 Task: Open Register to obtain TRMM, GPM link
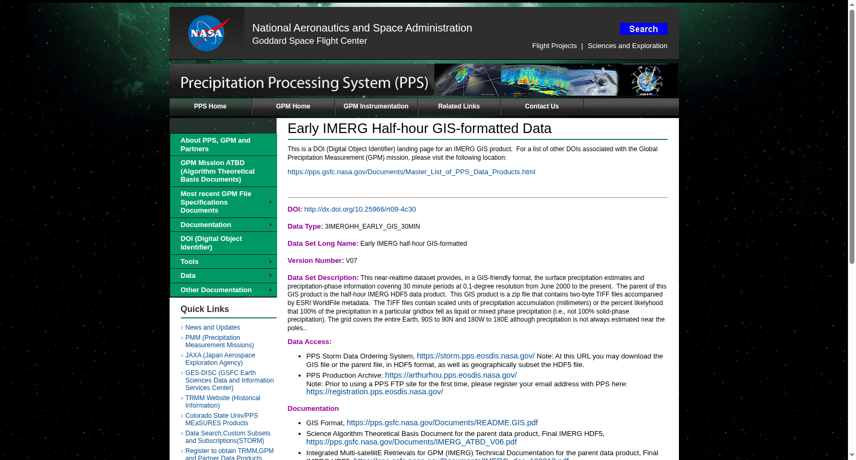pyautogui.click(x=229, y=454)
